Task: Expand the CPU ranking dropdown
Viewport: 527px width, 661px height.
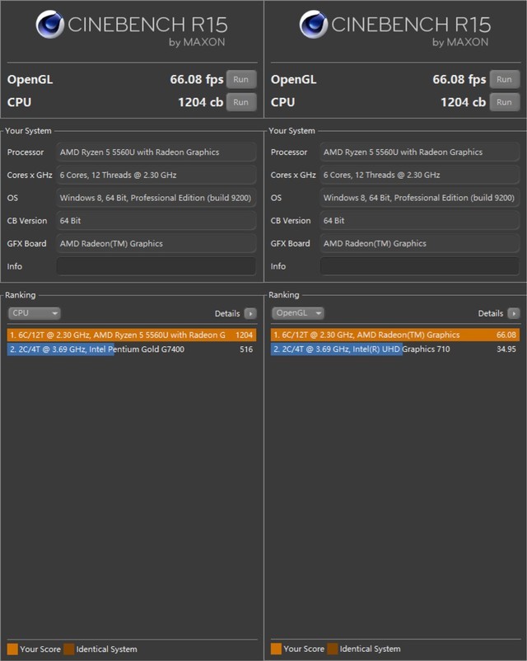Action: (34, 313)
